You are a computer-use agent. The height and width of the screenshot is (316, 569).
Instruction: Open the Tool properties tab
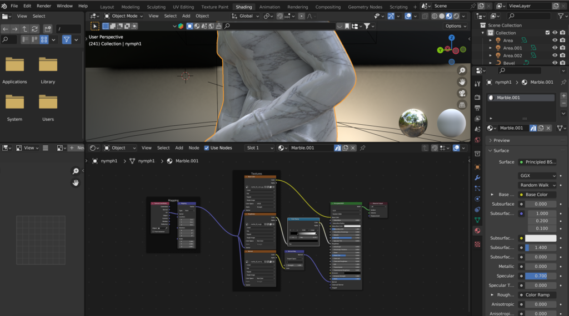tap(477, 84)
